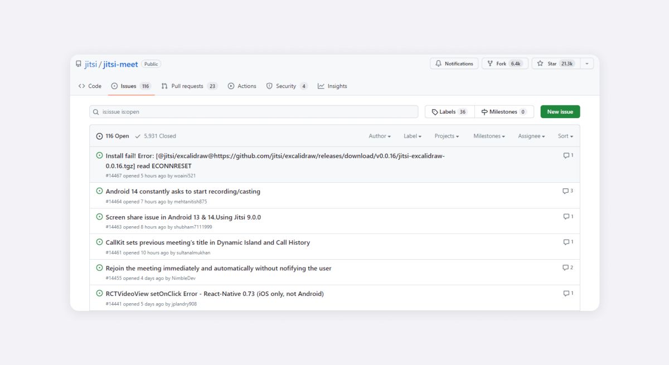Image resolution: width=669 pixels, height=365 pixels.
Task: Click the comment icon on Rejoin meeting issue
Action: tap(565, 268)
